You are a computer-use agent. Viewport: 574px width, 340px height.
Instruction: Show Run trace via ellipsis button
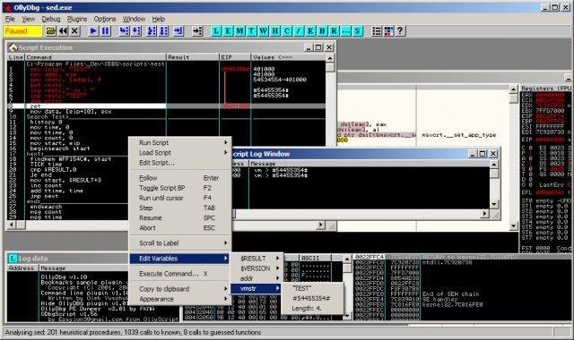pyautogui.click(x=345, y=31)
